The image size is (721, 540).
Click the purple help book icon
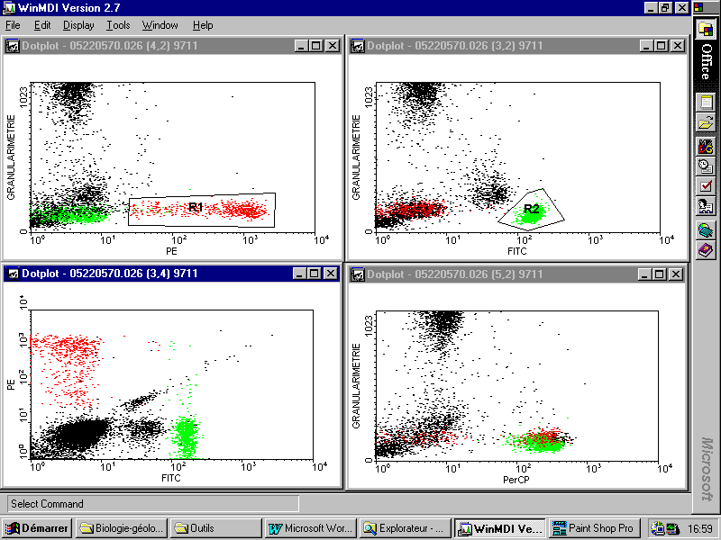[706, 250]
